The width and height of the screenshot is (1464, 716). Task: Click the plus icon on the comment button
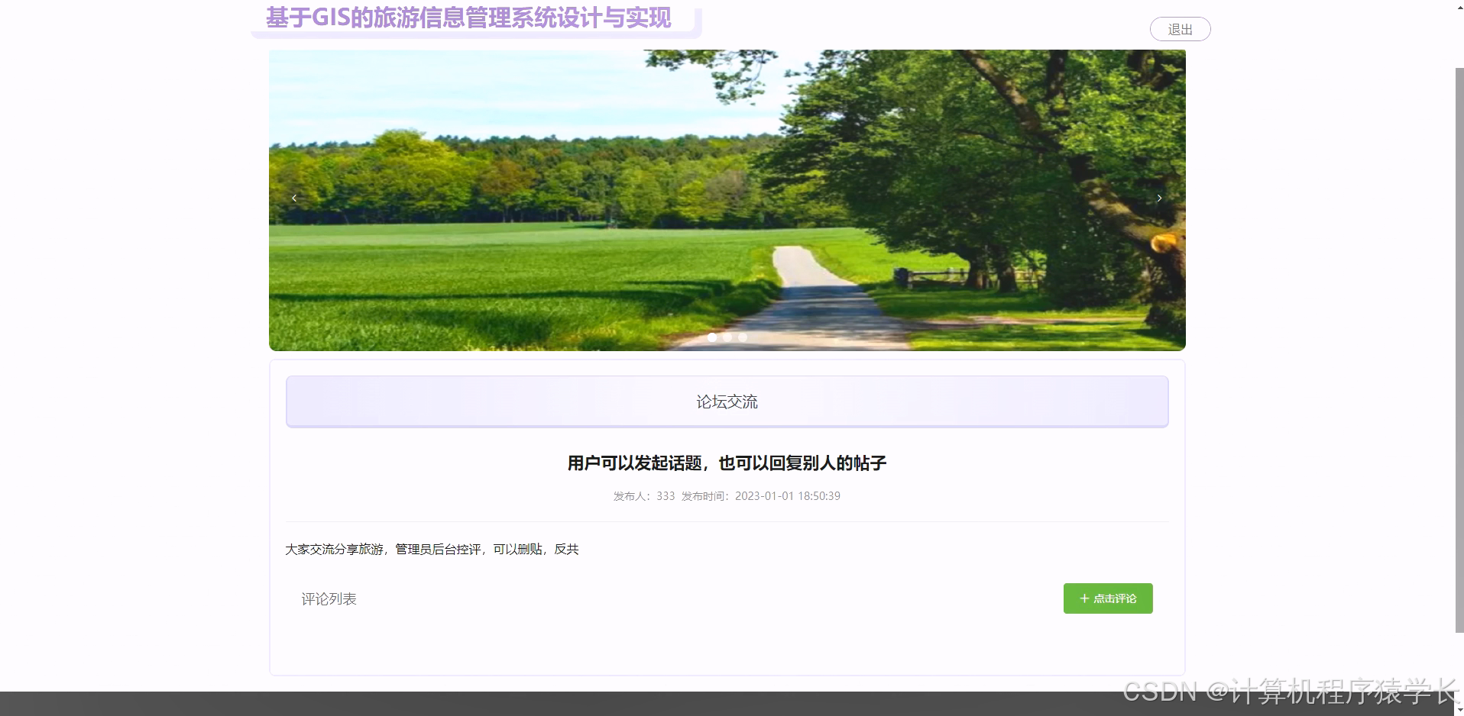pyautogui.click(x=1083, y=598)
